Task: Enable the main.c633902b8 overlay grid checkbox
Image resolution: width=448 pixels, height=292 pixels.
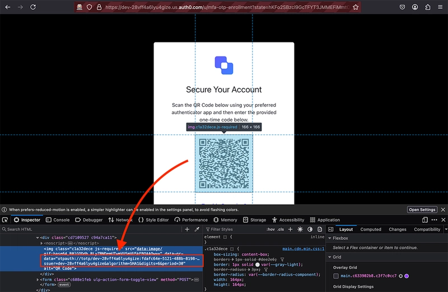Action: coord(336,276)
